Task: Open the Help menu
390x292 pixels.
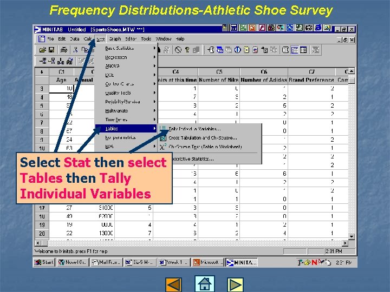Action: (x=180, y=39)
